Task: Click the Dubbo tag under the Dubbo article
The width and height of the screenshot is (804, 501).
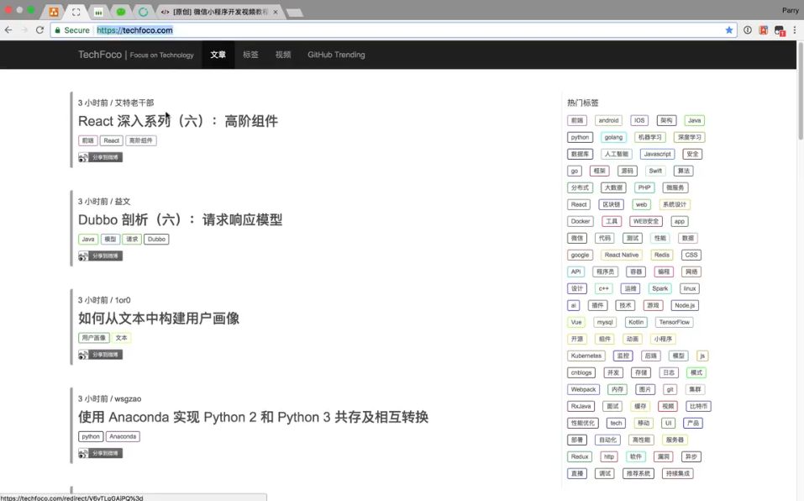Action: 156,239
